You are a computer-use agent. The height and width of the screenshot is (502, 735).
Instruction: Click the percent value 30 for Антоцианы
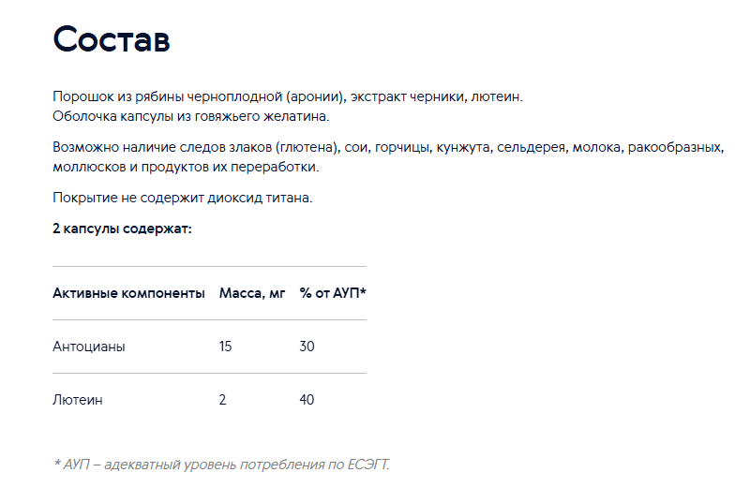tap(307, 347)
